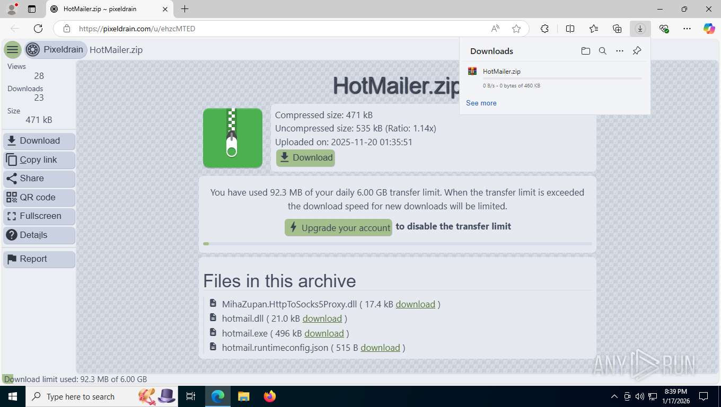Select HotMailer.zip entry in Downloads panel
Screen dimensions: 721x407
pos(555,78)
